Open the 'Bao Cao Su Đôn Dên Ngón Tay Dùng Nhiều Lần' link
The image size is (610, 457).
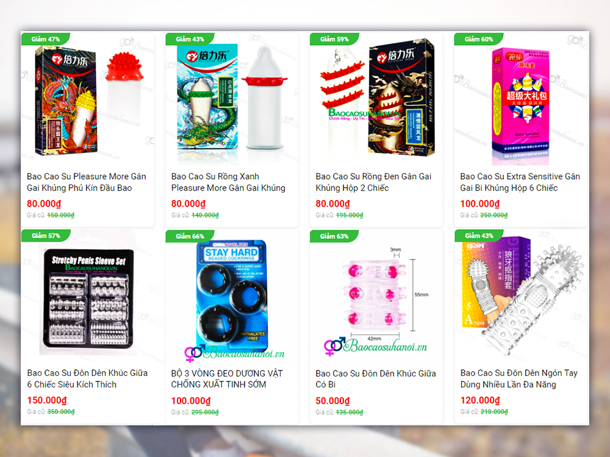[519, 378]
